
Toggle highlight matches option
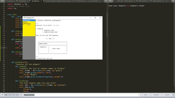point(21,95)
